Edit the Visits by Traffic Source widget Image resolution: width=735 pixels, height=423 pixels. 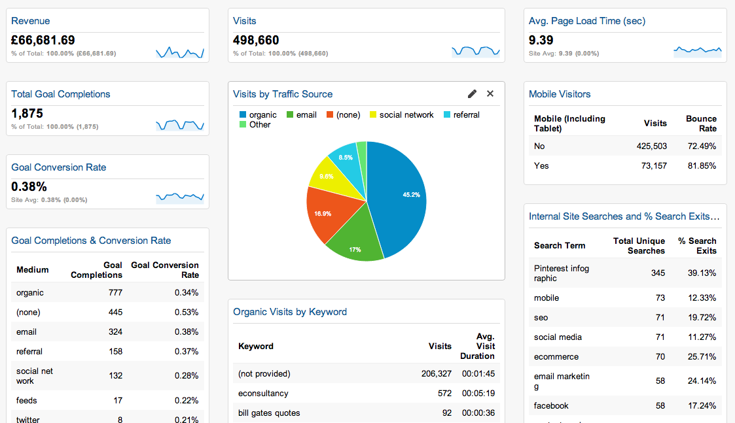(472, 94)
